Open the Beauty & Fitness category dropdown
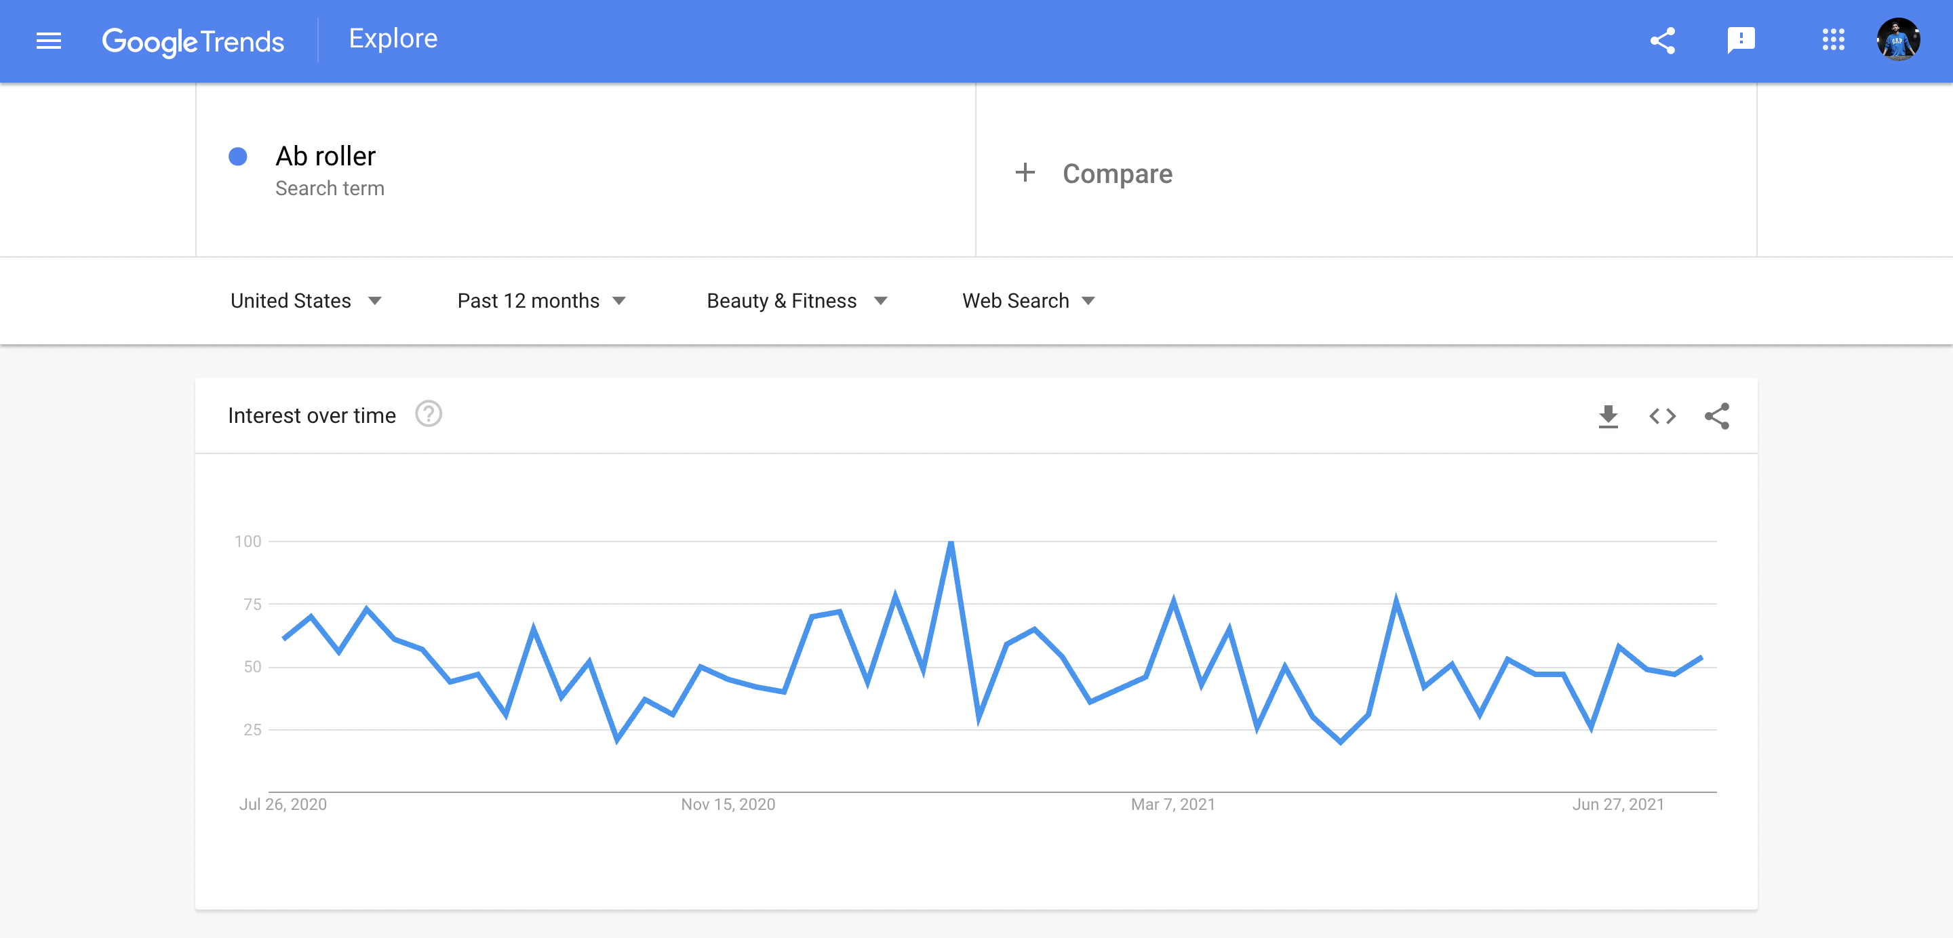1953x938 pixels. pos(796,301)
